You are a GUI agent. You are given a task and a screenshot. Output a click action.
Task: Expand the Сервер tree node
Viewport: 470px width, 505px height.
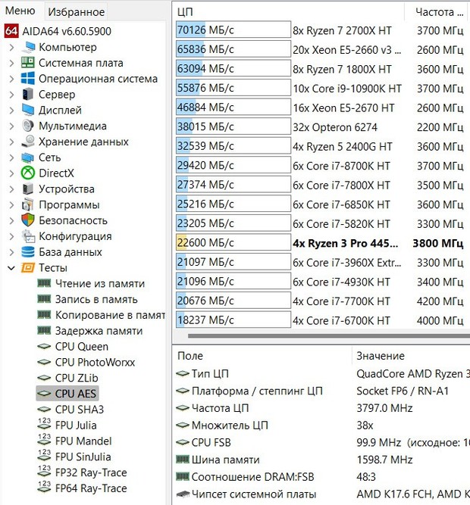click(11, 95)
